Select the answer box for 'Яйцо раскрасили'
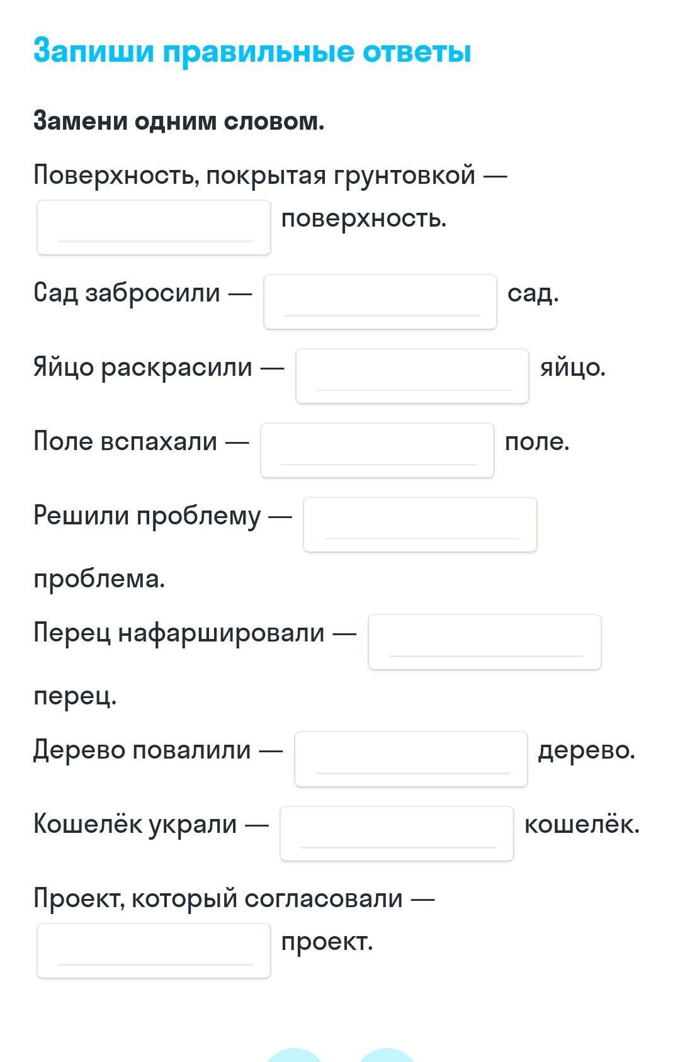 click(412, 376)
